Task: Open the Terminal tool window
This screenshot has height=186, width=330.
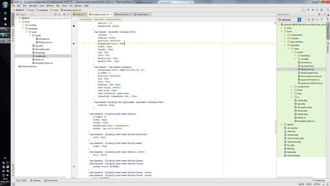Action: coord(35,180)
